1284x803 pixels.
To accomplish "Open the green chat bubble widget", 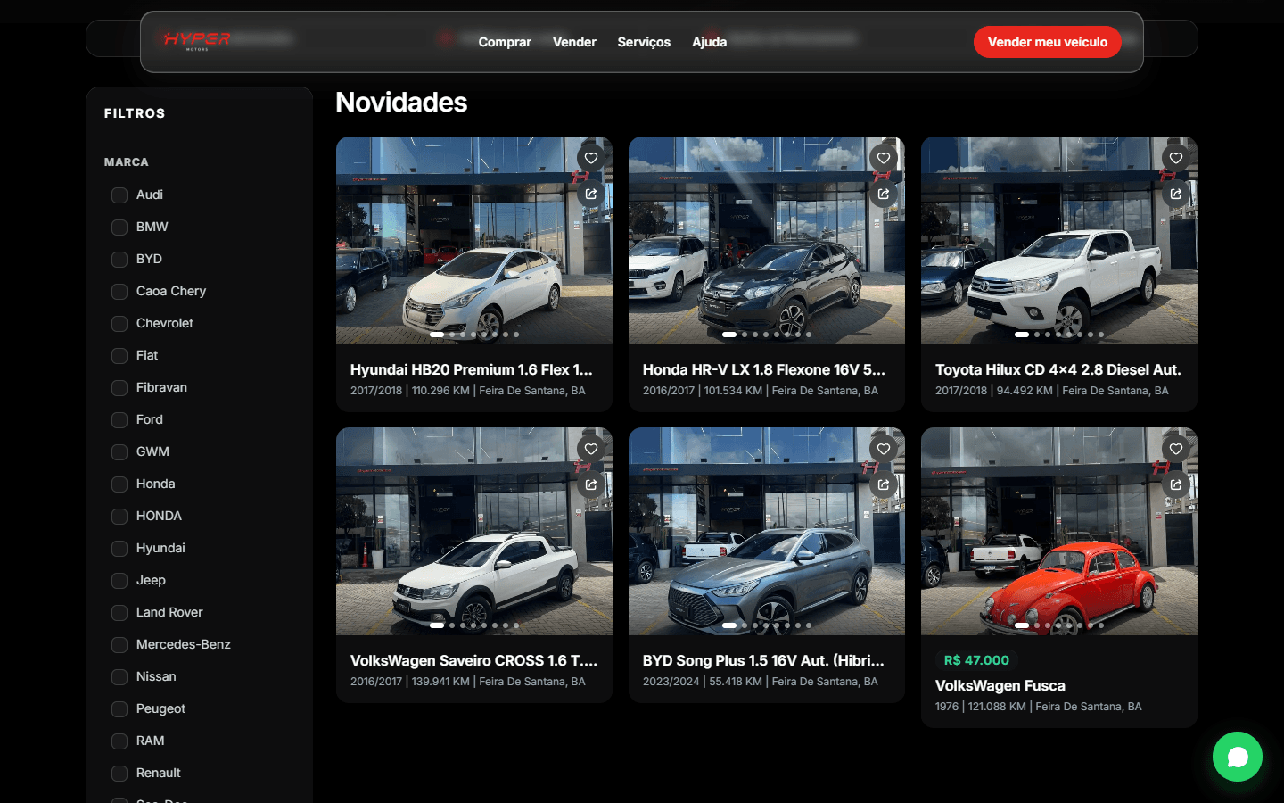I will pos(1238,757).
